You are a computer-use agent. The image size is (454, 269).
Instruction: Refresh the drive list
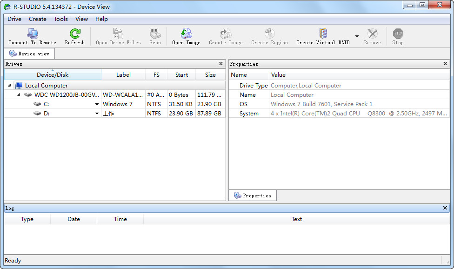coord(75,36)
